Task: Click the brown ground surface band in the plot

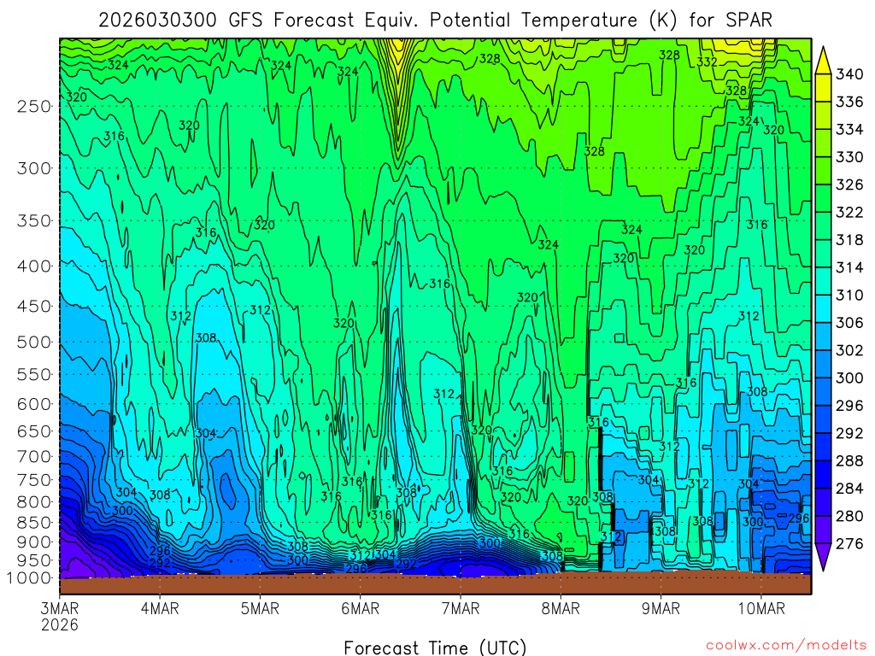Action: click(435, 584)
